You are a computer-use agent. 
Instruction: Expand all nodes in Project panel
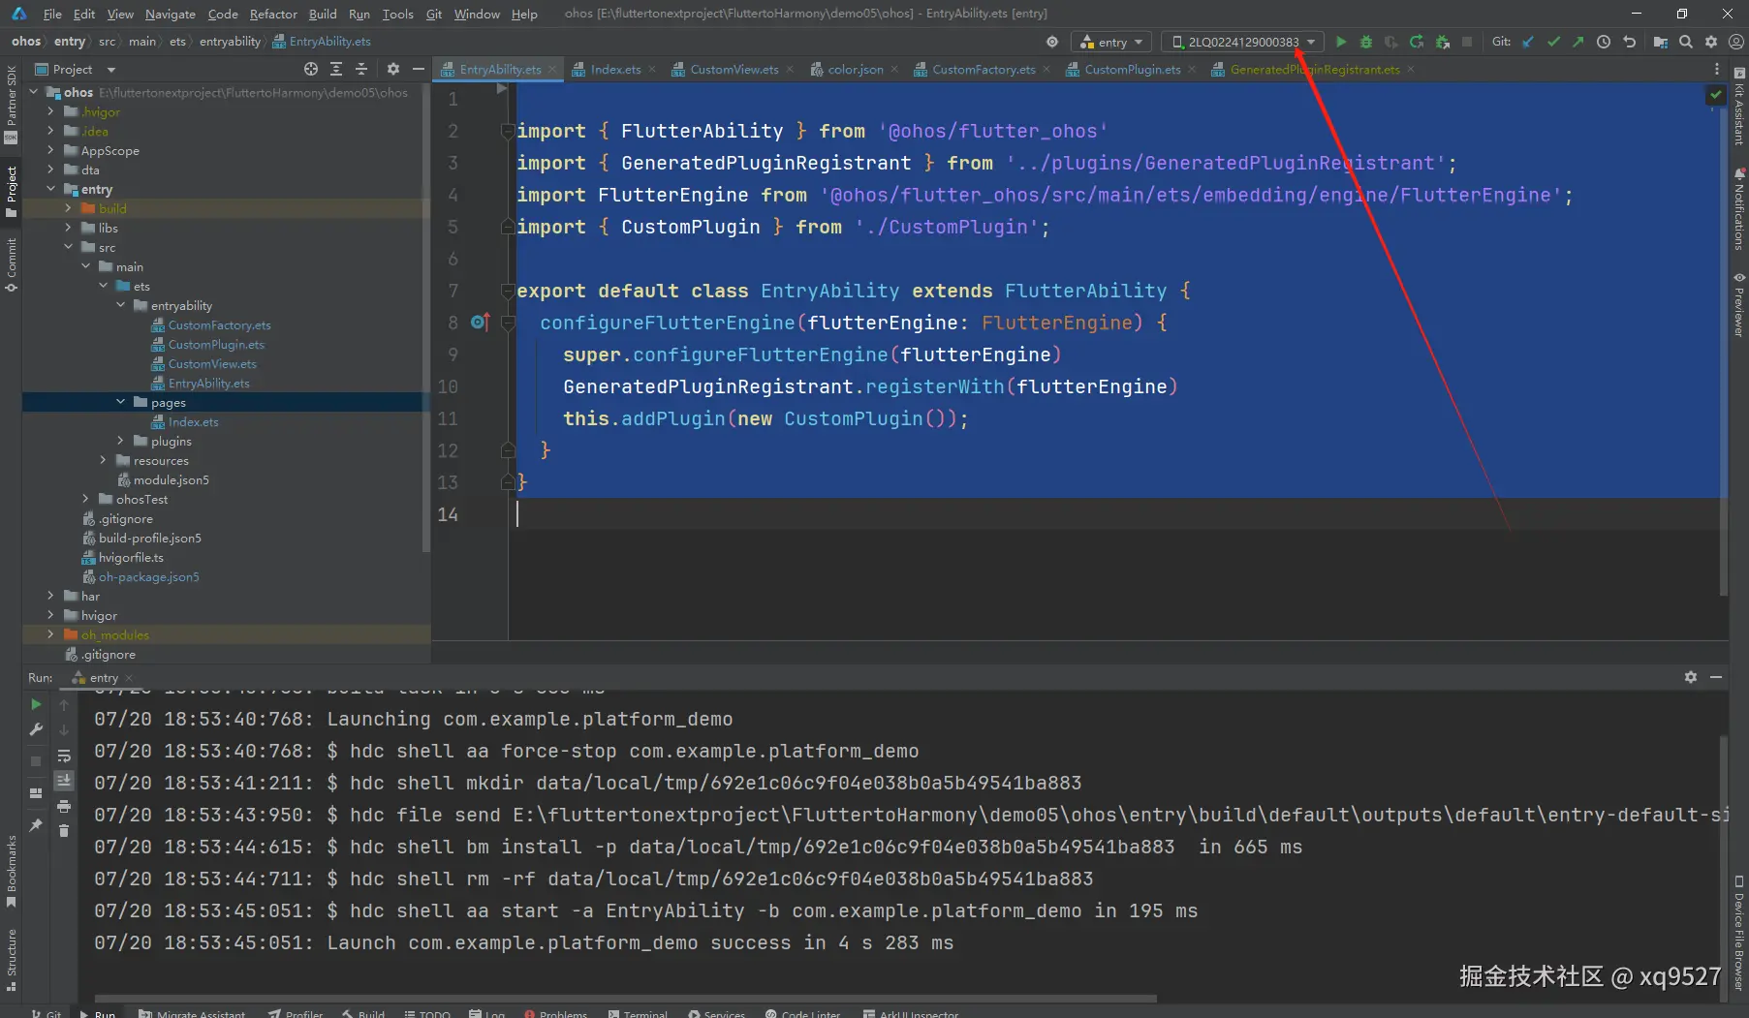pos(336,69)
